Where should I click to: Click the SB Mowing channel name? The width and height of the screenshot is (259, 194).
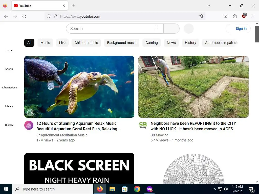[x=159, y=135]
